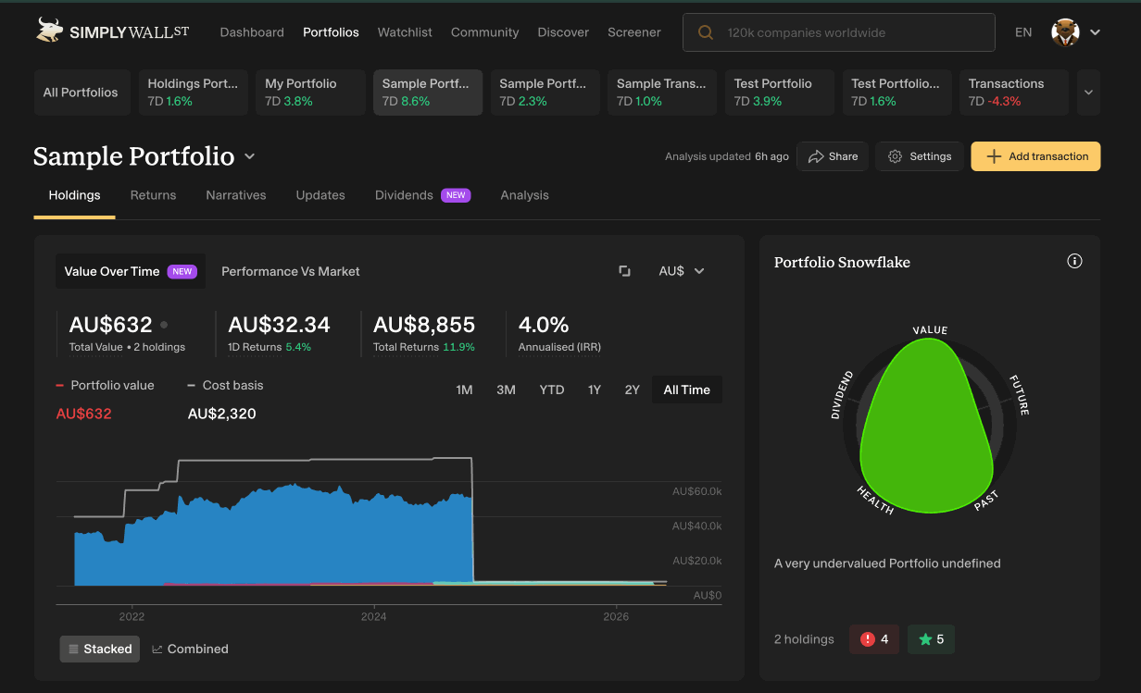Select Performance Vs Market tab
Image resolution: width=1141 pixels, height=693 pixels.
[x=291, y=271]
